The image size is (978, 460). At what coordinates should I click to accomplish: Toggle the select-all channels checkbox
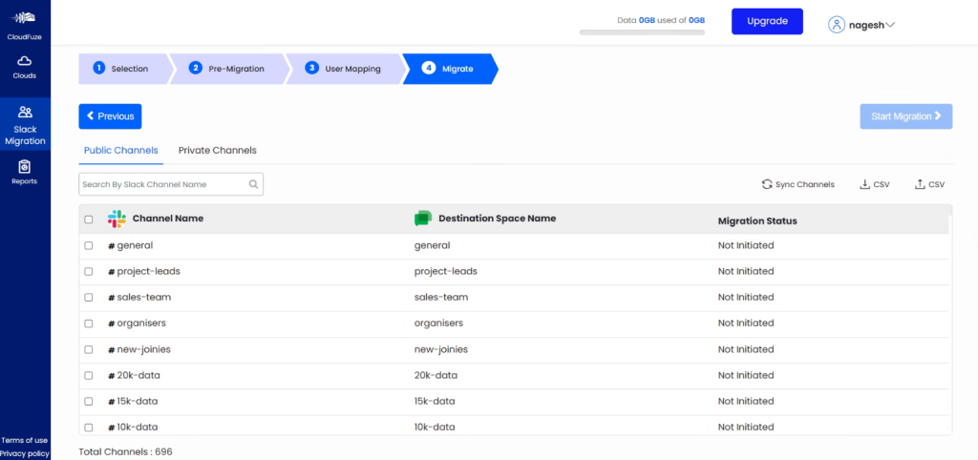click(89, 220)
